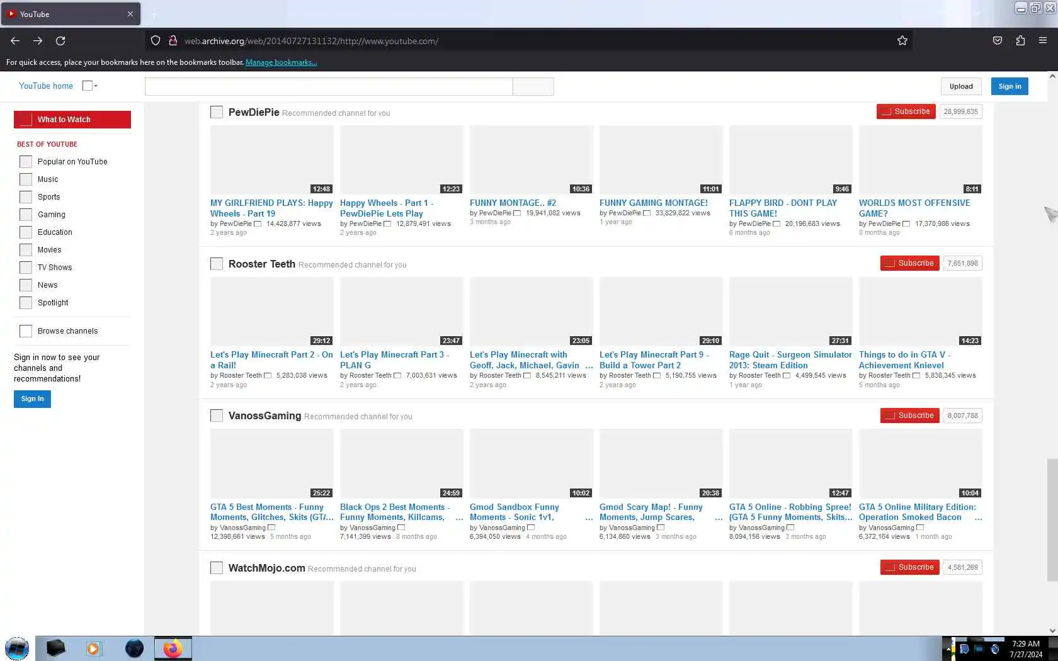Click the PewDiePie subscriber count 28,999,635
Screen dimensions: 1058x661
click(960, 111)
